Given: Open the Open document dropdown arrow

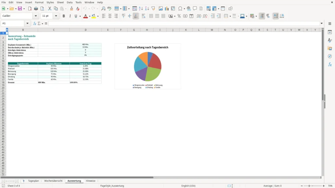Looking at the screenshot, I should (16, 9).
